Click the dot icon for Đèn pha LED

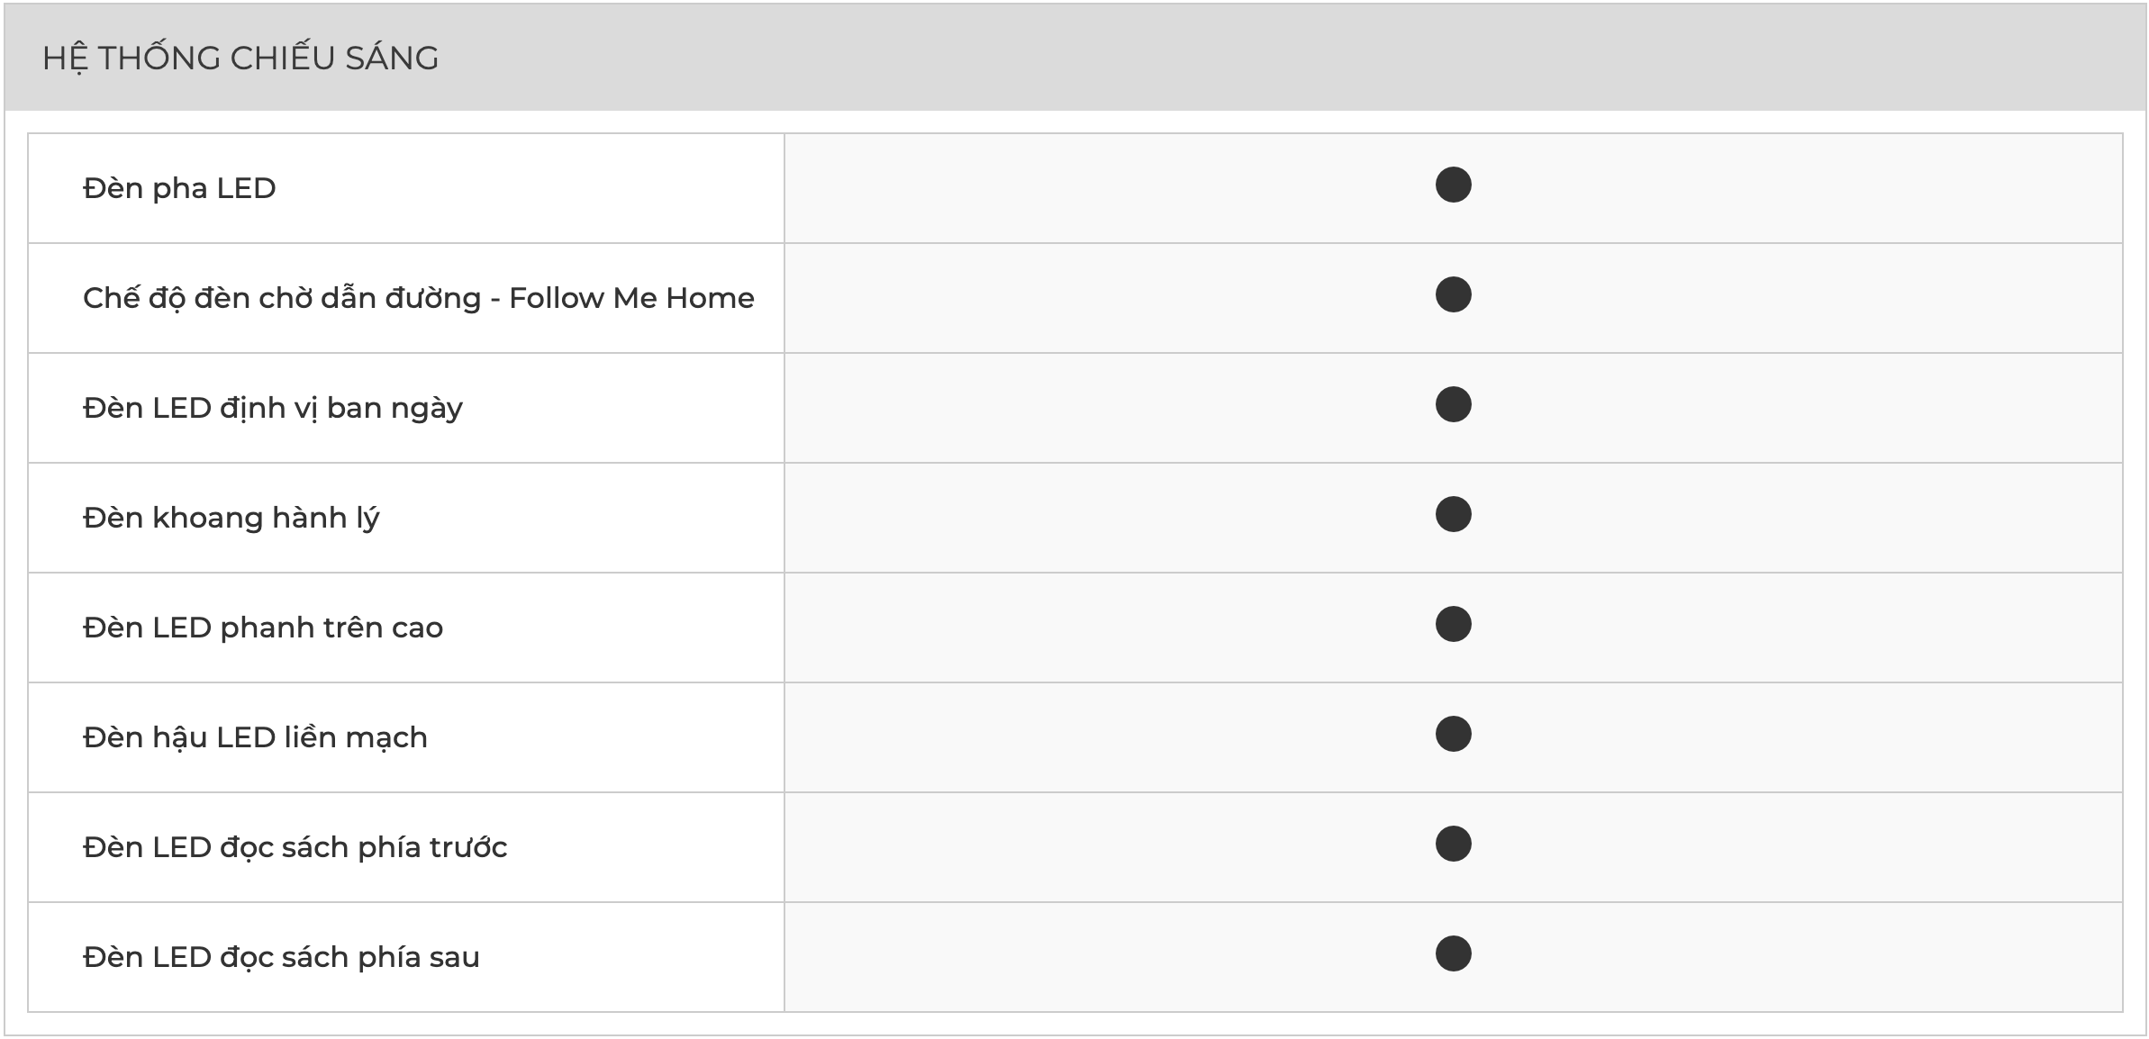(x=1453, y=185)
